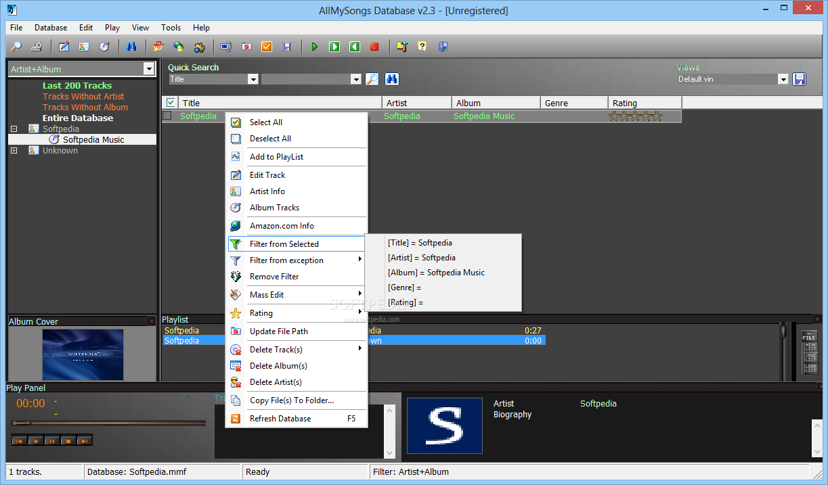Screen dimensions: 828x485
Task: Open the Mass Edit submenu
Action: pyautogui.click(x=298, y=295)
